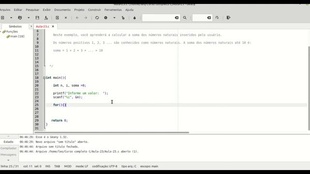Open the Pesquisar menu
Image resolution: width=310 pixels, height=174 pixels.
(x=32, y=10)
